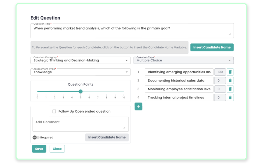264x165 pixels.
Task: Delete the 'Documenting historical sales data' option
Action: point(230,80)
